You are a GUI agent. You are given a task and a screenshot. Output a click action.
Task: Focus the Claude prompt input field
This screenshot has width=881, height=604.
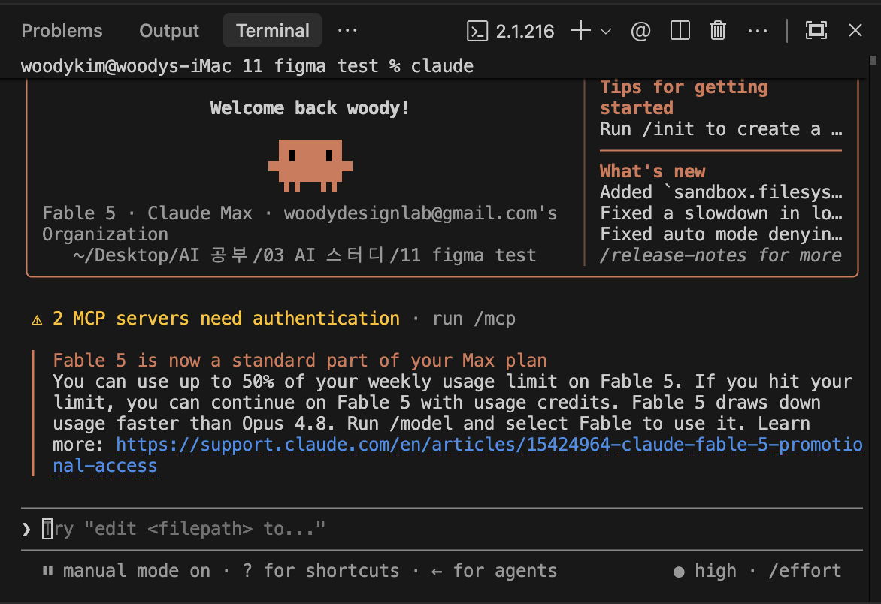[x=441, y=529]
